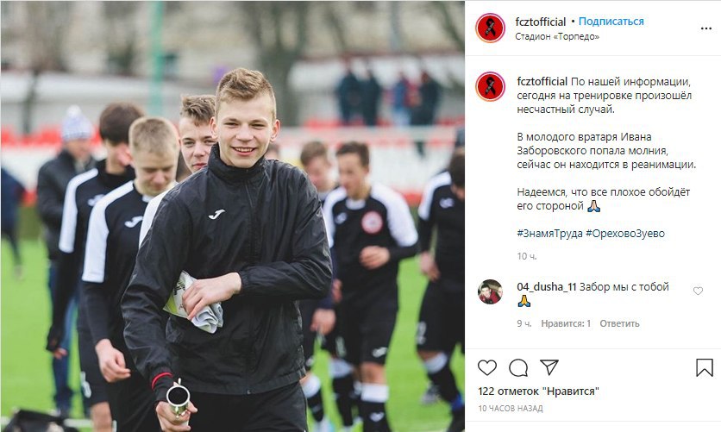Follow the account via Подписаться
Image resolution: width=721 pixels, height=432 pixels.
tap(611, 22)
